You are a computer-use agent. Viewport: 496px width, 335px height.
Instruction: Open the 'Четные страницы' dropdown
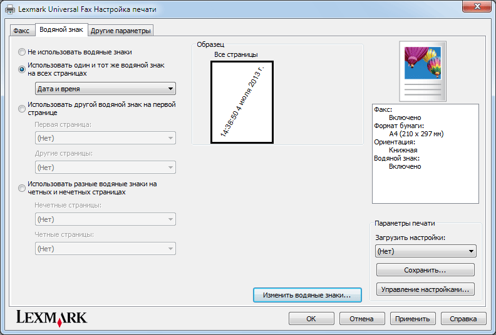click(105, 249)
